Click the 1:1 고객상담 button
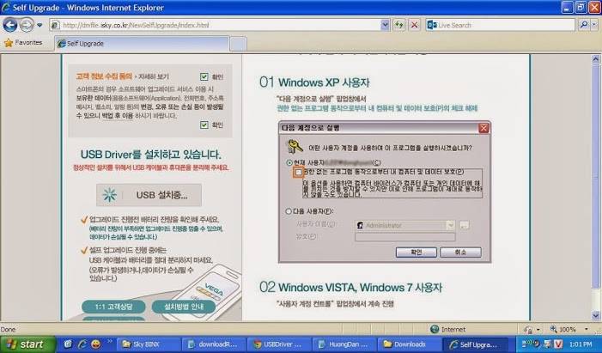This screenshot has width=602, height=353. (113, 307)
